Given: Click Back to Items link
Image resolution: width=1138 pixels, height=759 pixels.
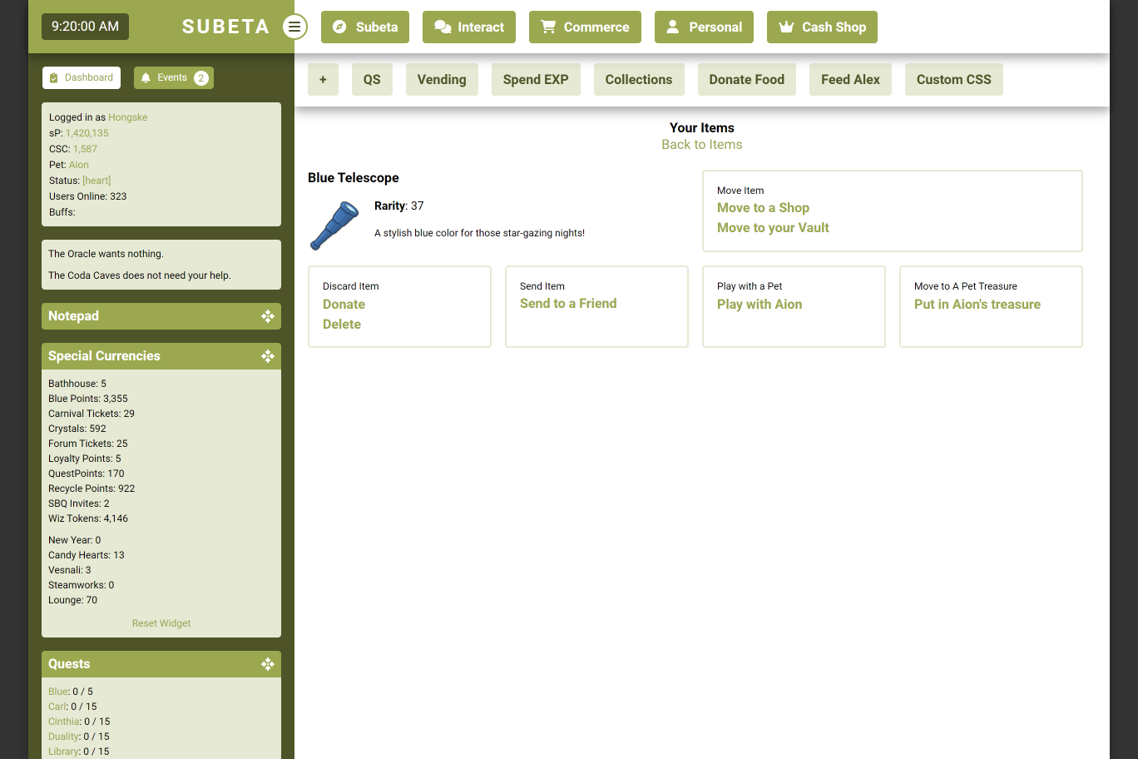Looking at the screenshot, I should (x=701, y=145).
